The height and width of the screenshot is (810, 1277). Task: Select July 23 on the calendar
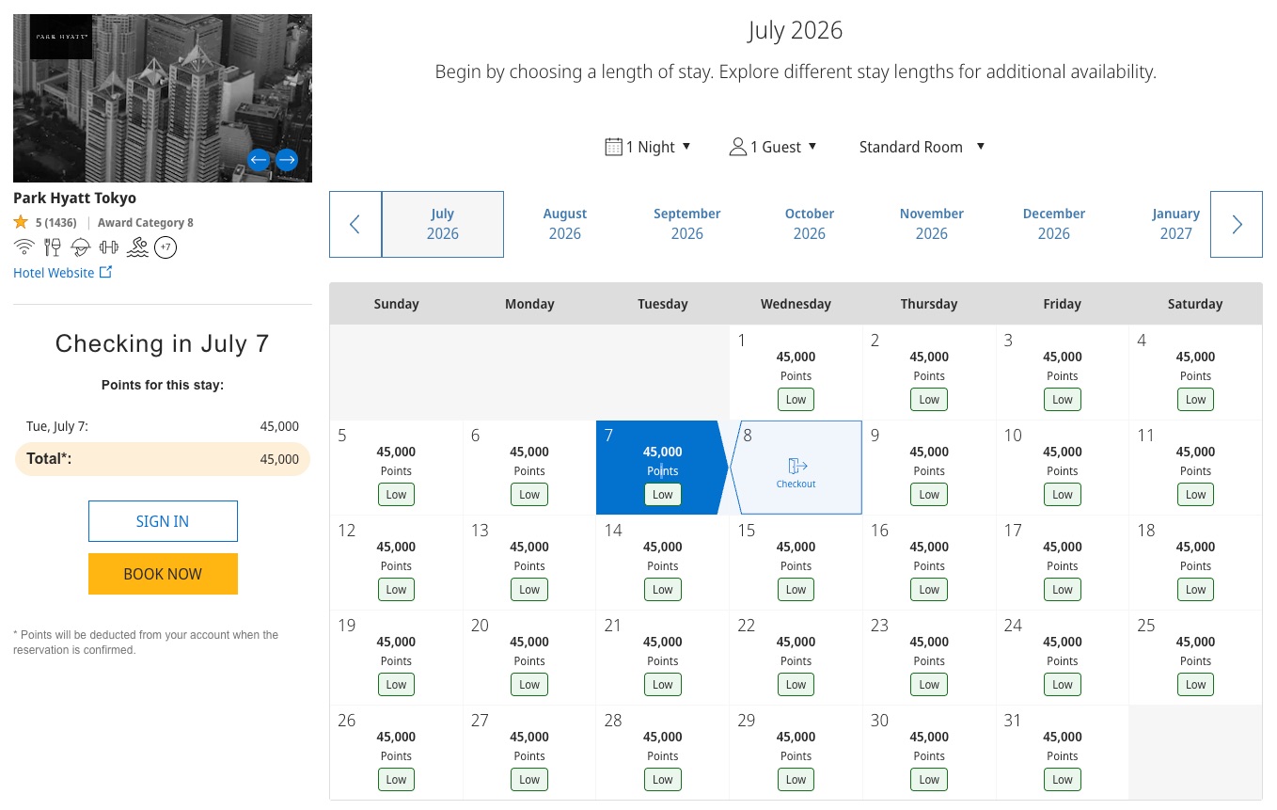coord(929,658)
